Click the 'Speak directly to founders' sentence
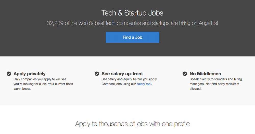The image size is (255, 134). [216, 79]
